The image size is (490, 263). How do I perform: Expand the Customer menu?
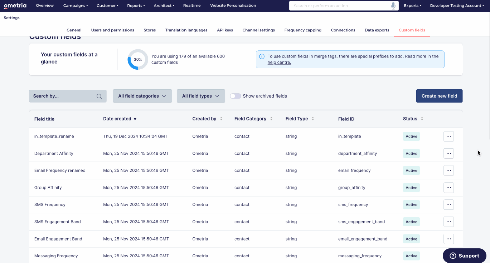(107, 6)
